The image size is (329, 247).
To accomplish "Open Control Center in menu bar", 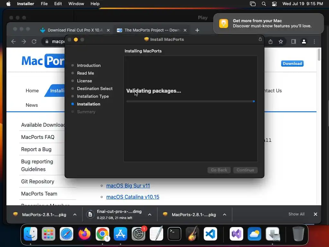I will point(274,4).
